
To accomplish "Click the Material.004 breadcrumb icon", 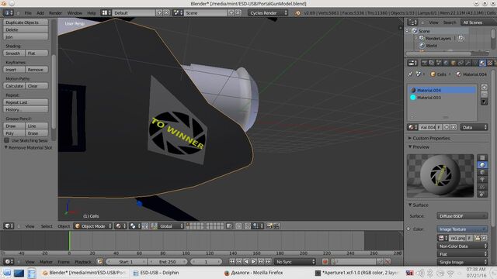I will [458, 74].
